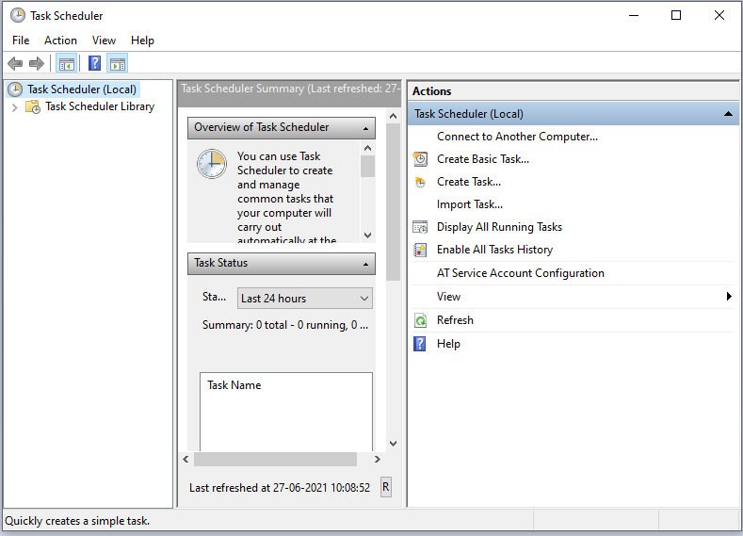The width and height of the screenshot is (743, 536).
Task: Click the Task Scheduler clock icon in title bar
Action: click(x=18, y=16)
